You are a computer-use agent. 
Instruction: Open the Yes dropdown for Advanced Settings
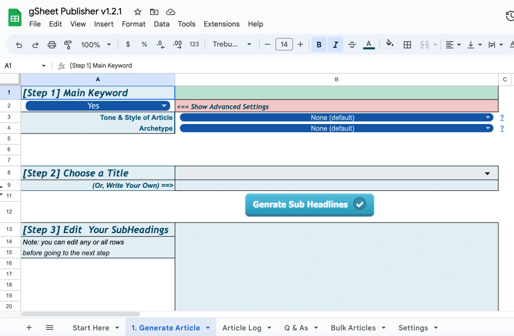pos(164,106)
